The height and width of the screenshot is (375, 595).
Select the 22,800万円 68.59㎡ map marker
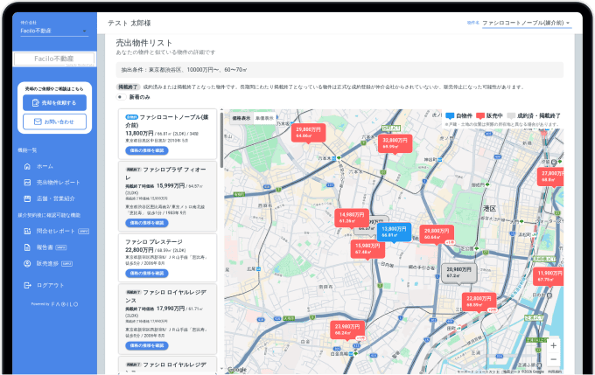[x=479, y=302]
